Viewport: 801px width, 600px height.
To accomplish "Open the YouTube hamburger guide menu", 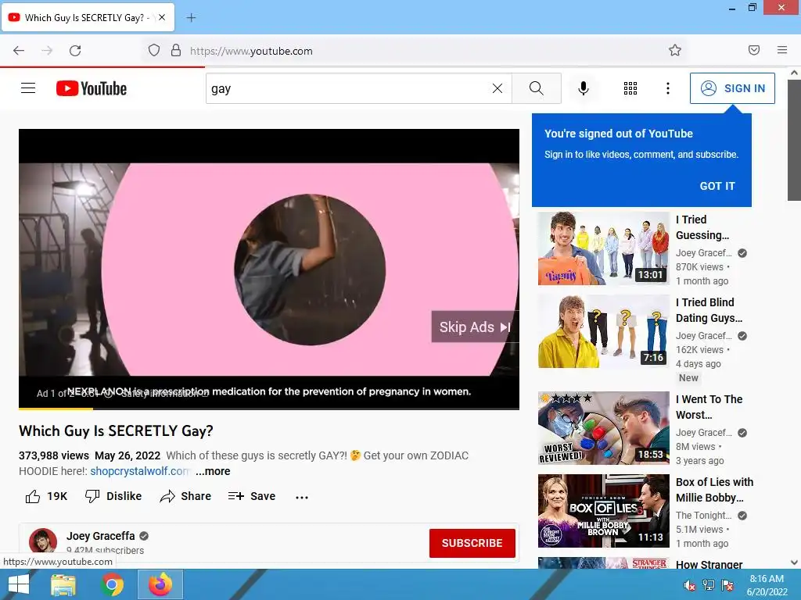I will coord(28,88).
